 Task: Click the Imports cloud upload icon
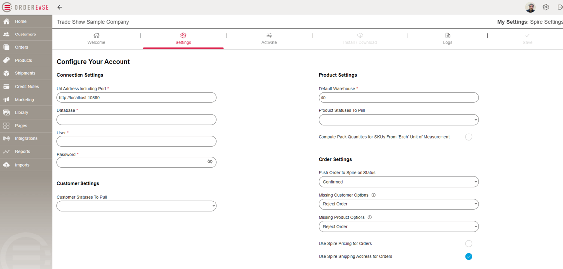point(6,165)
